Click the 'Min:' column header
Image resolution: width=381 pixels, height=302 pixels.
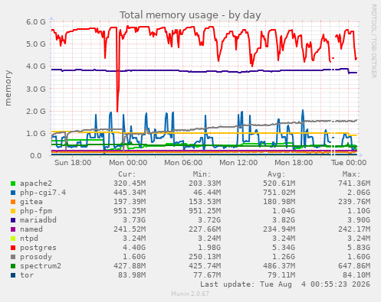click(202, 174)
